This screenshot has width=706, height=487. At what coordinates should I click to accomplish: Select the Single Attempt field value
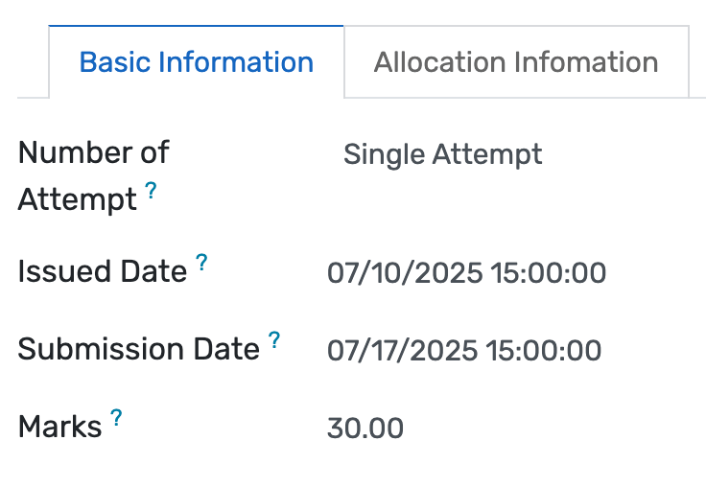pyautogui.click(x=443, y=154)
